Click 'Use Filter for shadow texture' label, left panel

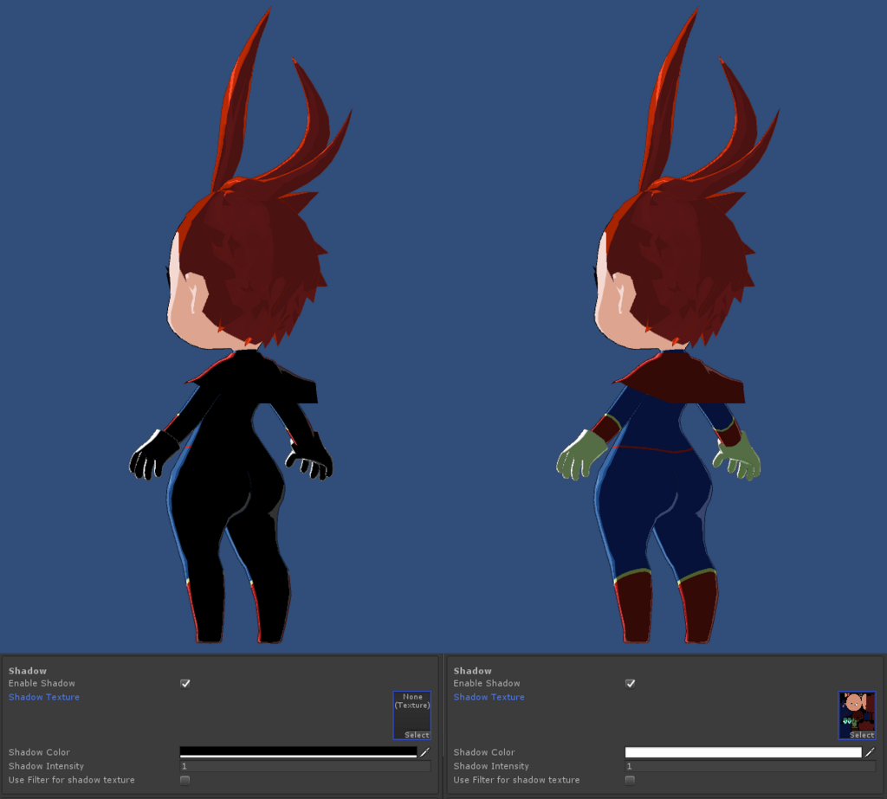point(72,780)
